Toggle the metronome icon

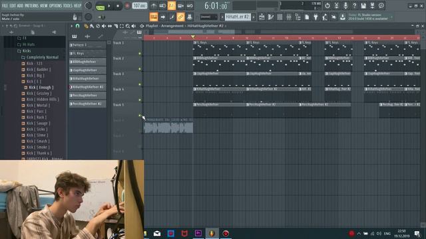[154, 6]
